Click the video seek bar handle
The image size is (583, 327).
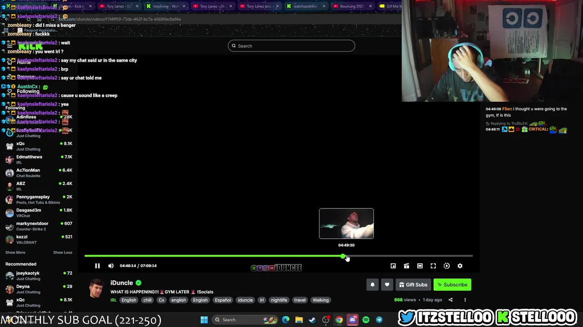343,256
